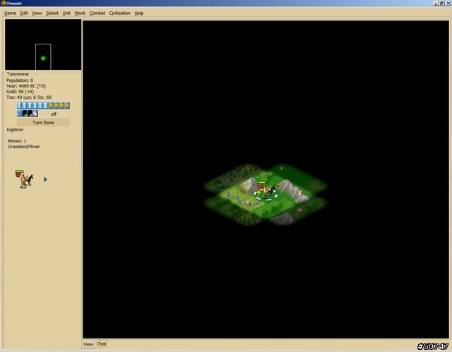Click the Freeciv title bar icon
452x352 pixels.
3,3
